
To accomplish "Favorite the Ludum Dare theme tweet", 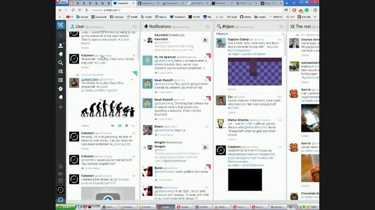I will point(127,126).
